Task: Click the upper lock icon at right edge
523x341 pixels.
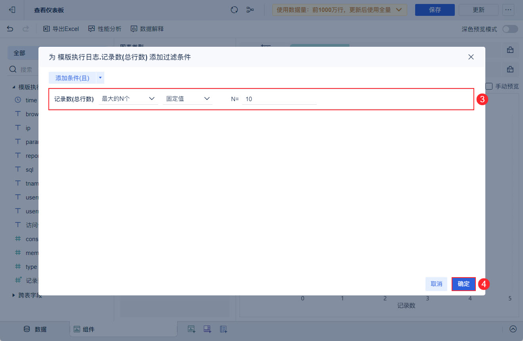Action: point(510,50)
